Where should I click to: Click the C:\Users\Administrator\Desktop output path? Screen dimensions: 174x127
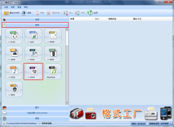coord(21,123)
